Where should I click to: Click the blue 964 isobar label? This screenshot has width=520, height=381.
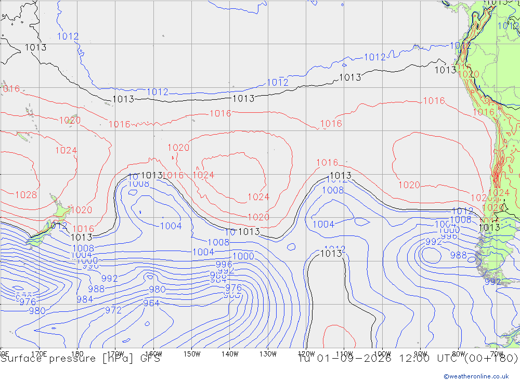[151, 303]
